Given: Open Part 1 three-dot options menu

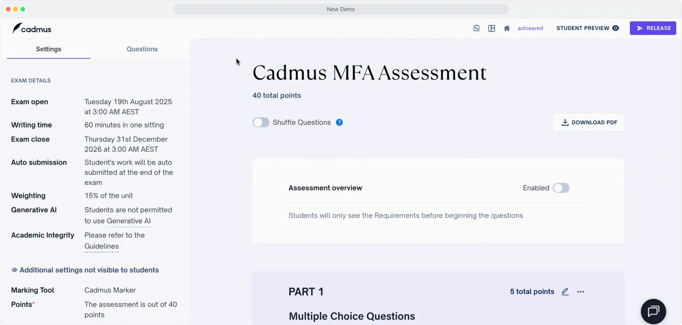Looking at the screenshot, I should coord(580,292).
